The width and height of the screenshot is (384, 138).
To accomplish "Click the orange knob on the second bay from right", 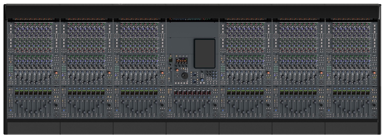I will click(321, 73).
